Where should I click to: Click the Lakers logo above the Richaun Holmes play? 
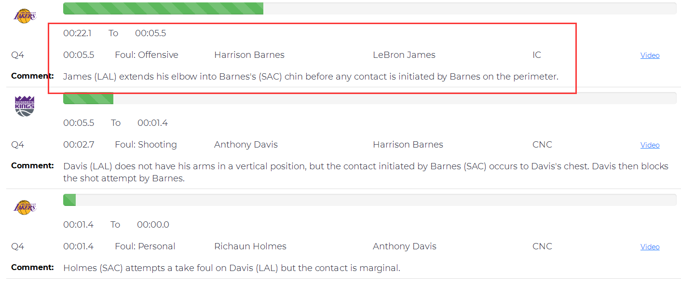25,207
